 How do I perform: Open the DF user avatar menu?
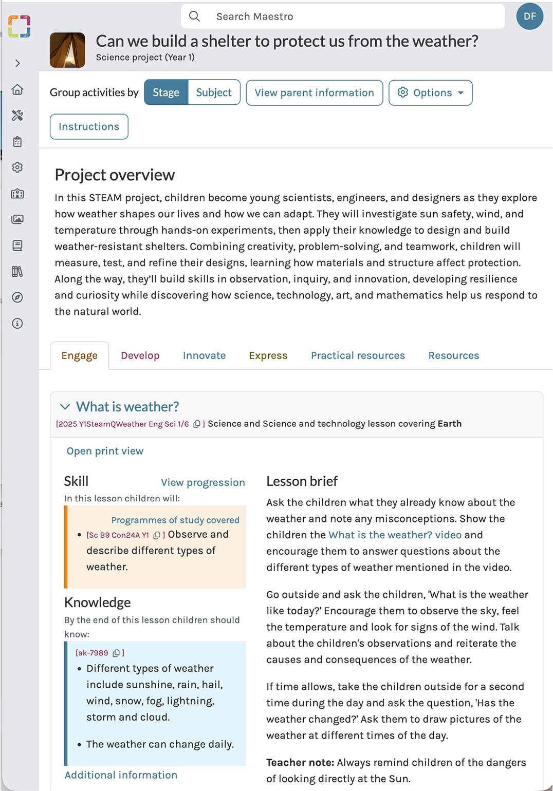pos(529,16)
